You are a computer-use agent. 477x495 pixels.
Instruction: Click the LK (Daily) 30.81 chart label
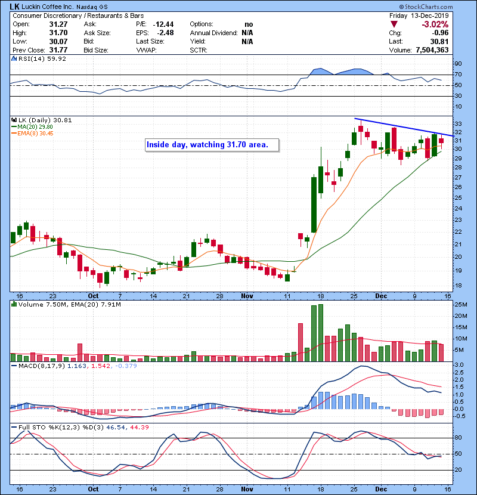45,120
